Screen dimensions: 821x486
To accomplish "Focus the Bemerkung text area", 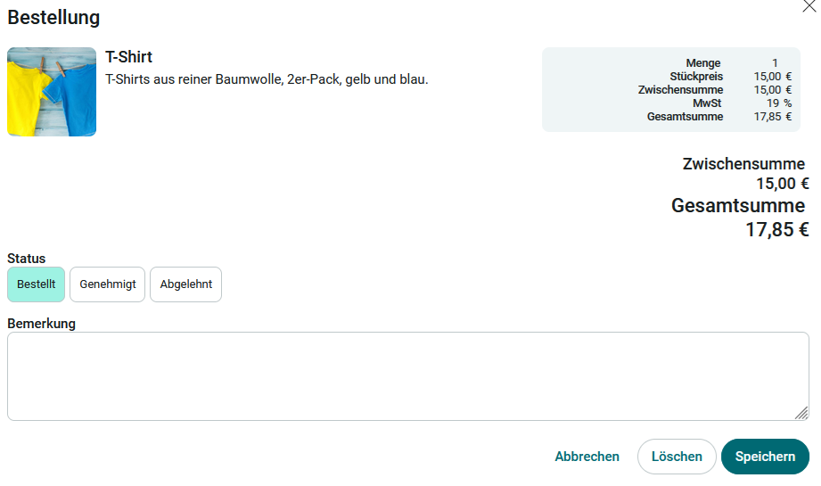I will click(x=408, y=376).
